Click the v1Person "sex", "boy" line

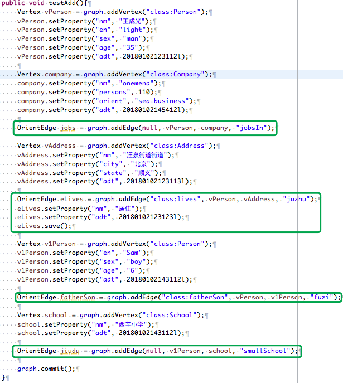[85, 261]
